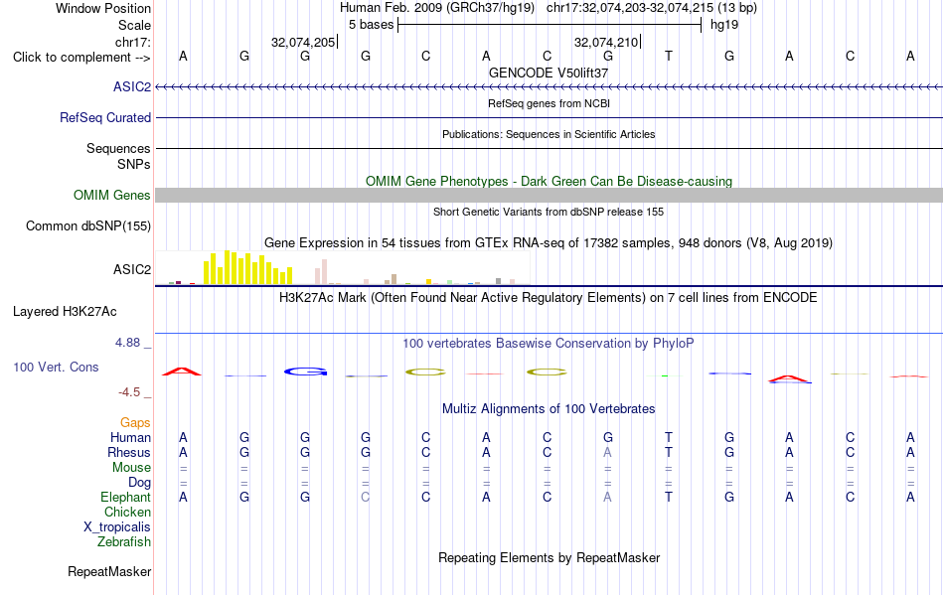Click the Mouse species row label

pos(131,468)
